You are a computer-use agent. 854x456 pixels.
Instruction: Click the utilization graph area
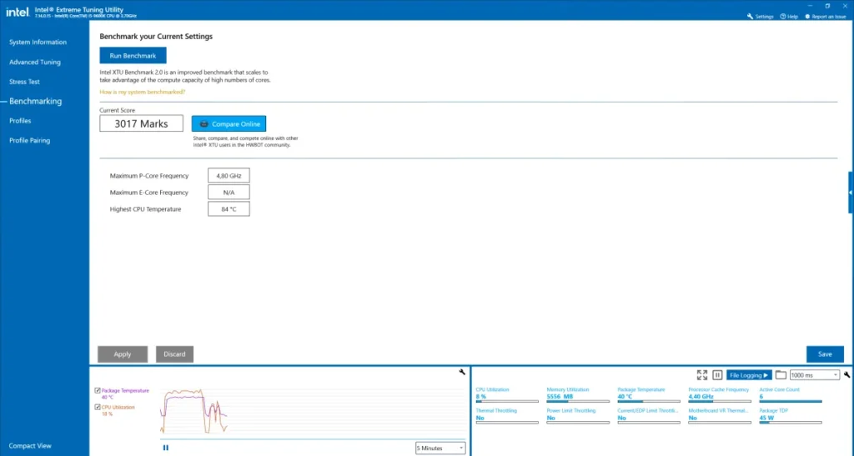[313, 412]
